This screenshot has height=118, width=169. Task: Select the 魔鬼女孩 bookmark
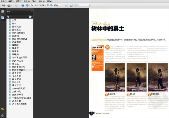(16, 85)
